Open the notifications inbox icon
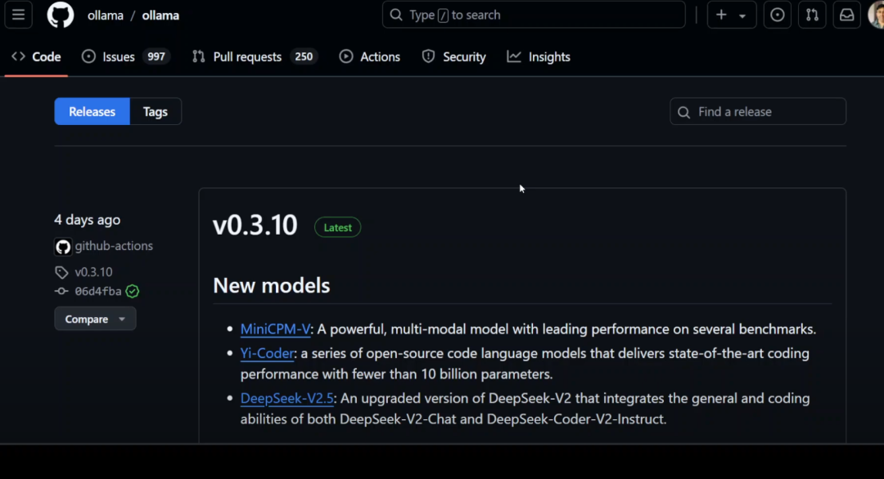Screen dimensions: 884x479 847,16
